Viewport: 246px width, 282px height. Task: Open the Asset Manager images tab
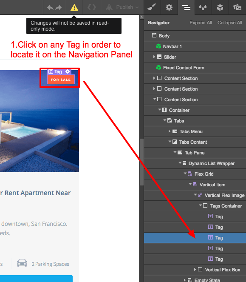(238, 7)
